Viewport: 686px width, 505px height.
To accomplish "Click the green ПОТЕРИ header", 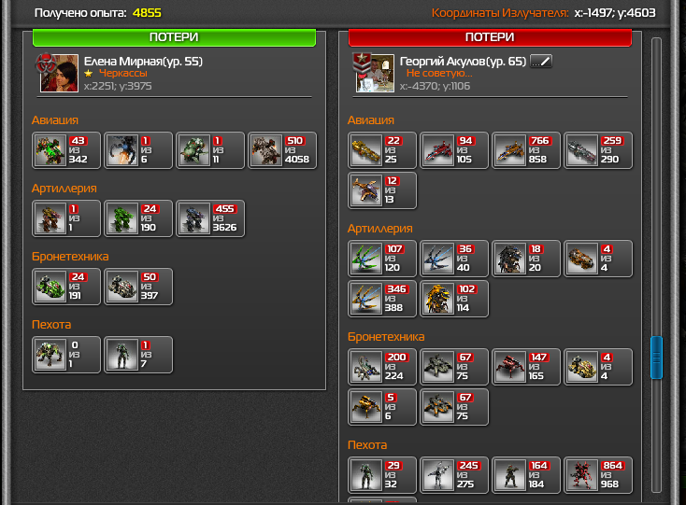I will pos(174,37).
